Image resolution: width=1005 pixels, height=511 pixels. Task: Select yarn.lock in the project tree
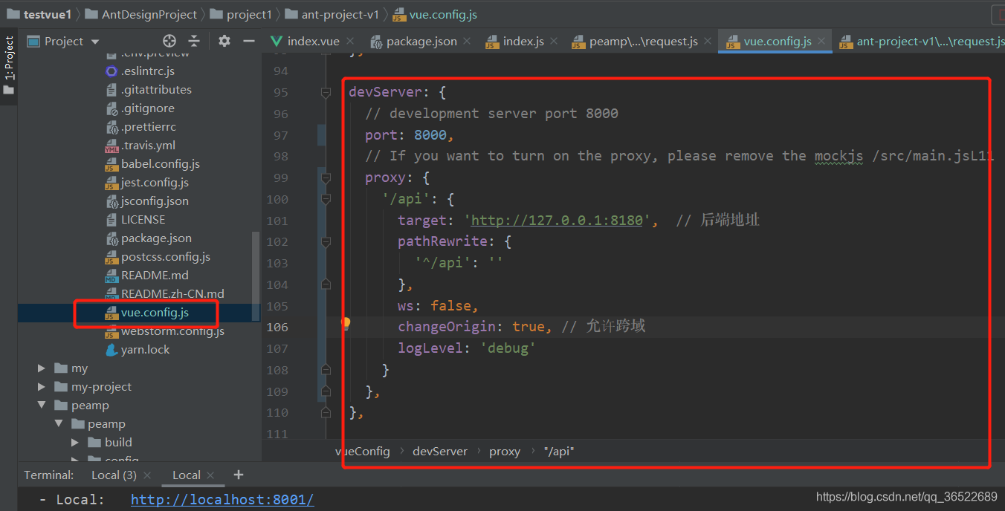[x=145, y=350]
